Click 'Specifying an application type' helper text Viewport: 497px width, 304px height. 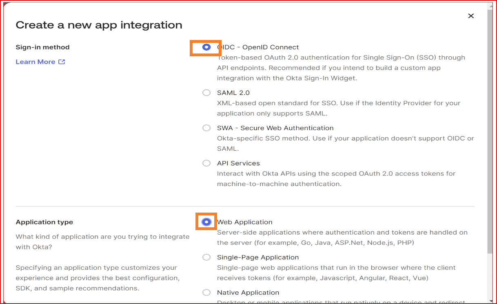(98, 278)
